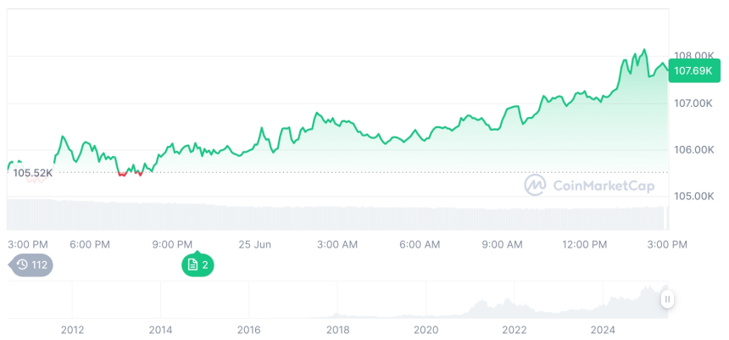Click the 106.00K price axis label

click(691, 149)
